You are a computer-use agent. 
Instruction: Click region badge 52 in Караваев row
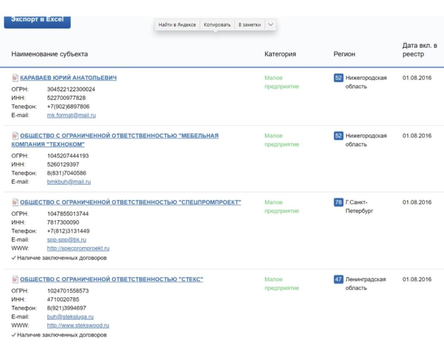(x=338, y=78)
